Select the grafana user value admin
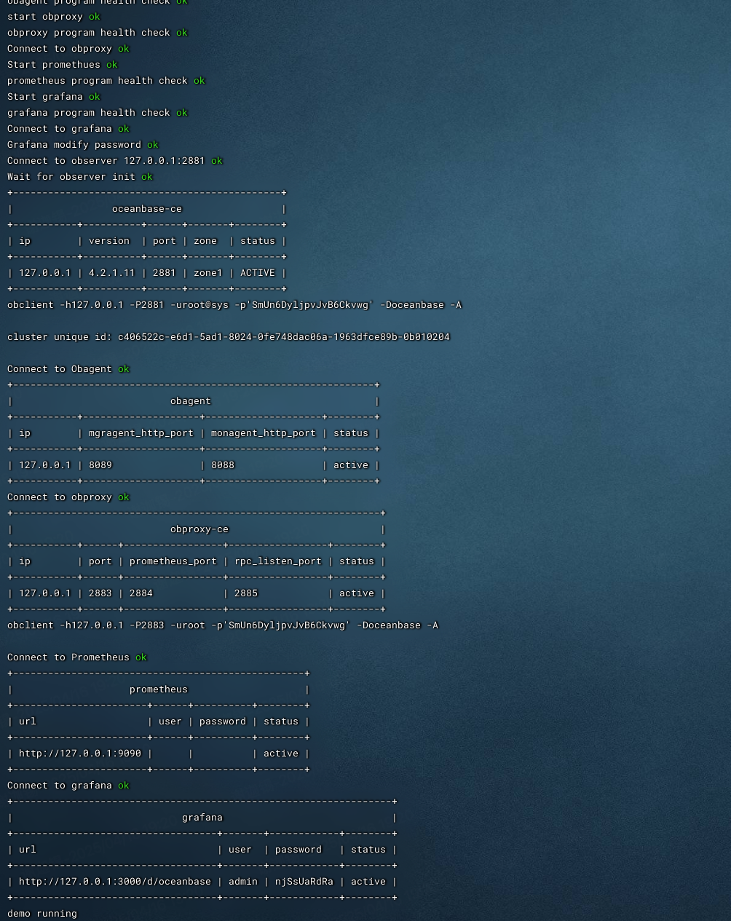 tap(243, 882)
